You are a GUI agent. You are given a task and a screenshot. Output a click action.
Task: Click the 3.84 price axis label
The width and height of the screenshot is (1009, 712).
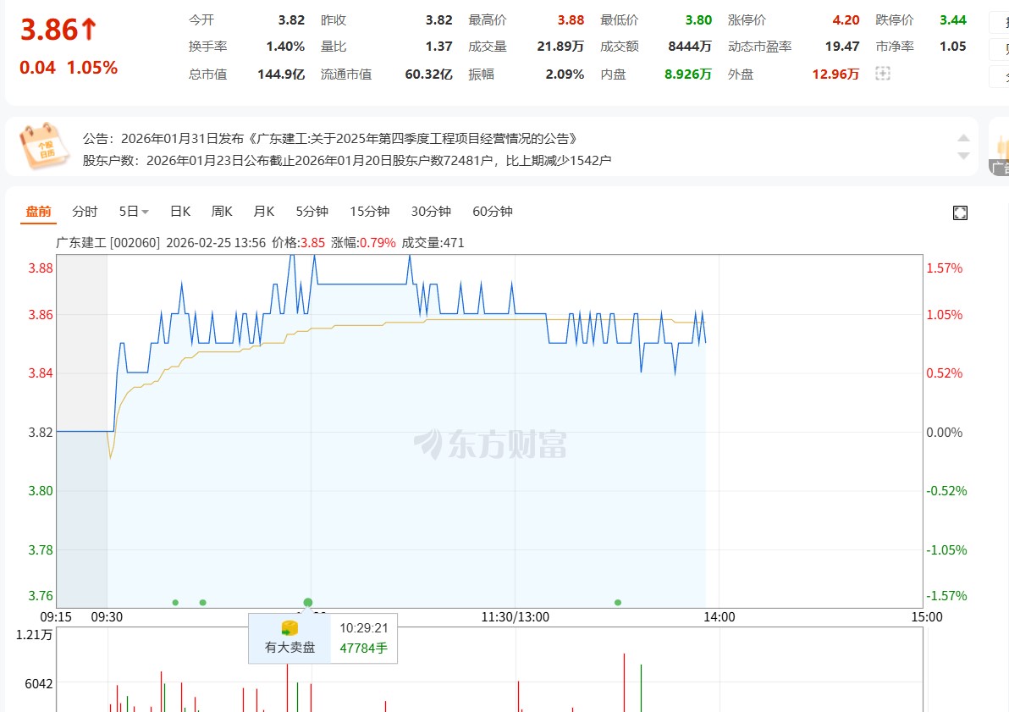tap(41, 373)
